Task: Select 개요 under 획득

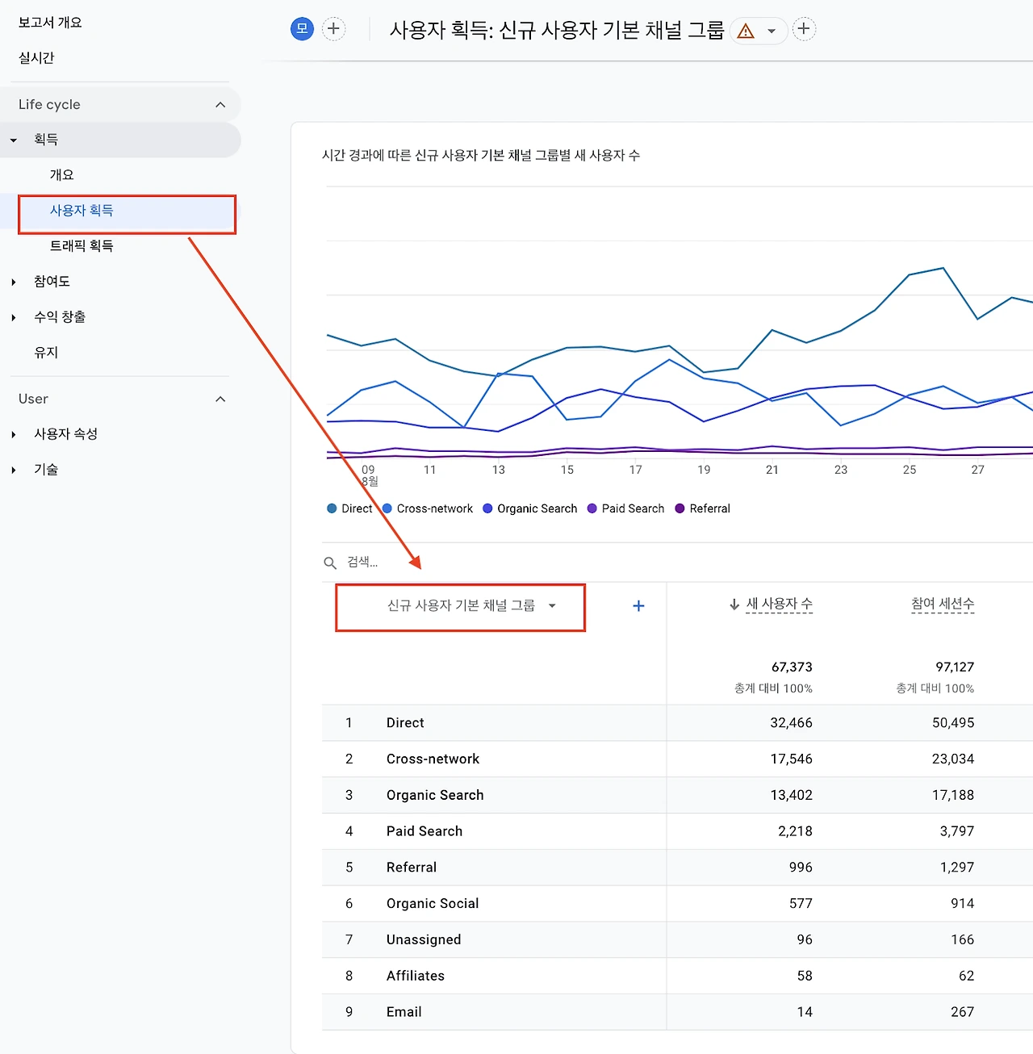Action: (61, 175)
